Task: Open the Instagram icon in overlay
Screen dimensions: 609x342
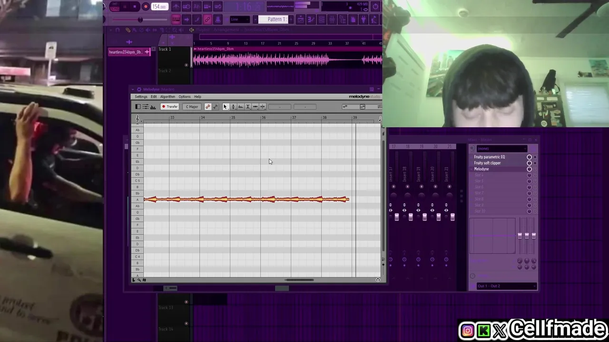Action: click(x=468, y=331)
